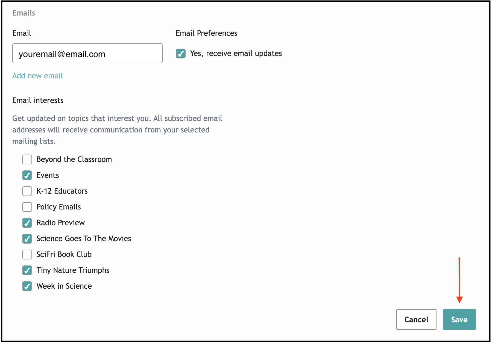The height and width of the screenshot is (343, 492).
Task: Click the 'Add new email' link
Action: pyautogui.click(x=38, y=76)
